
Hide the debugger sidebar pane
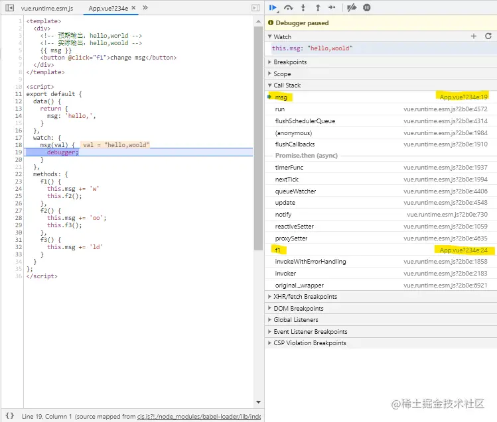(x=255, y=8)
